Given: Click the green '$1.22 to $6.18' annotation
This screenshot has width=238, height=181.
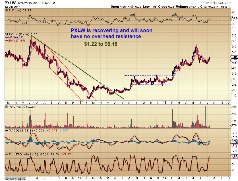Looking at the screenshot, I should [x=101, y=44].
